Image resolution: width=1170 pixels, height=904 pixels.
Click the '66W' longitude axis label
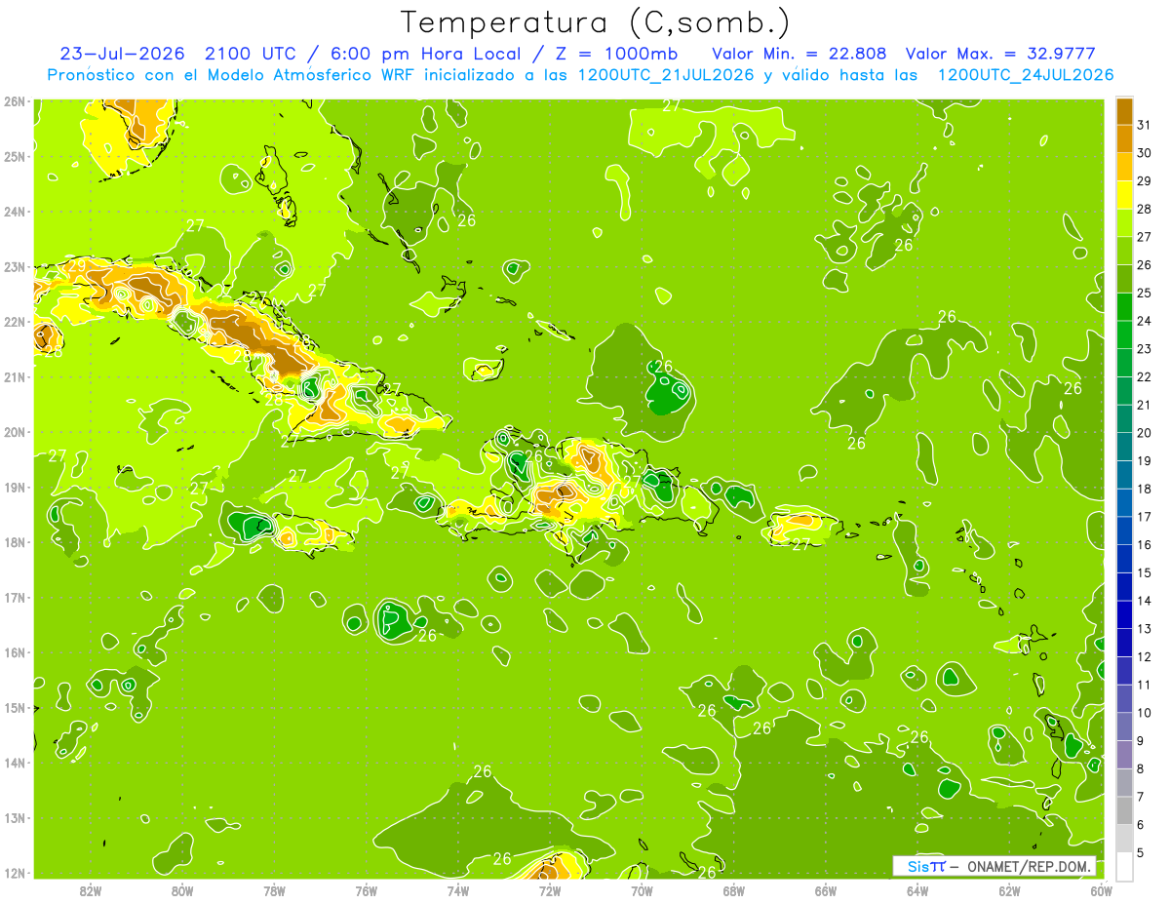[x=826, y=890]
